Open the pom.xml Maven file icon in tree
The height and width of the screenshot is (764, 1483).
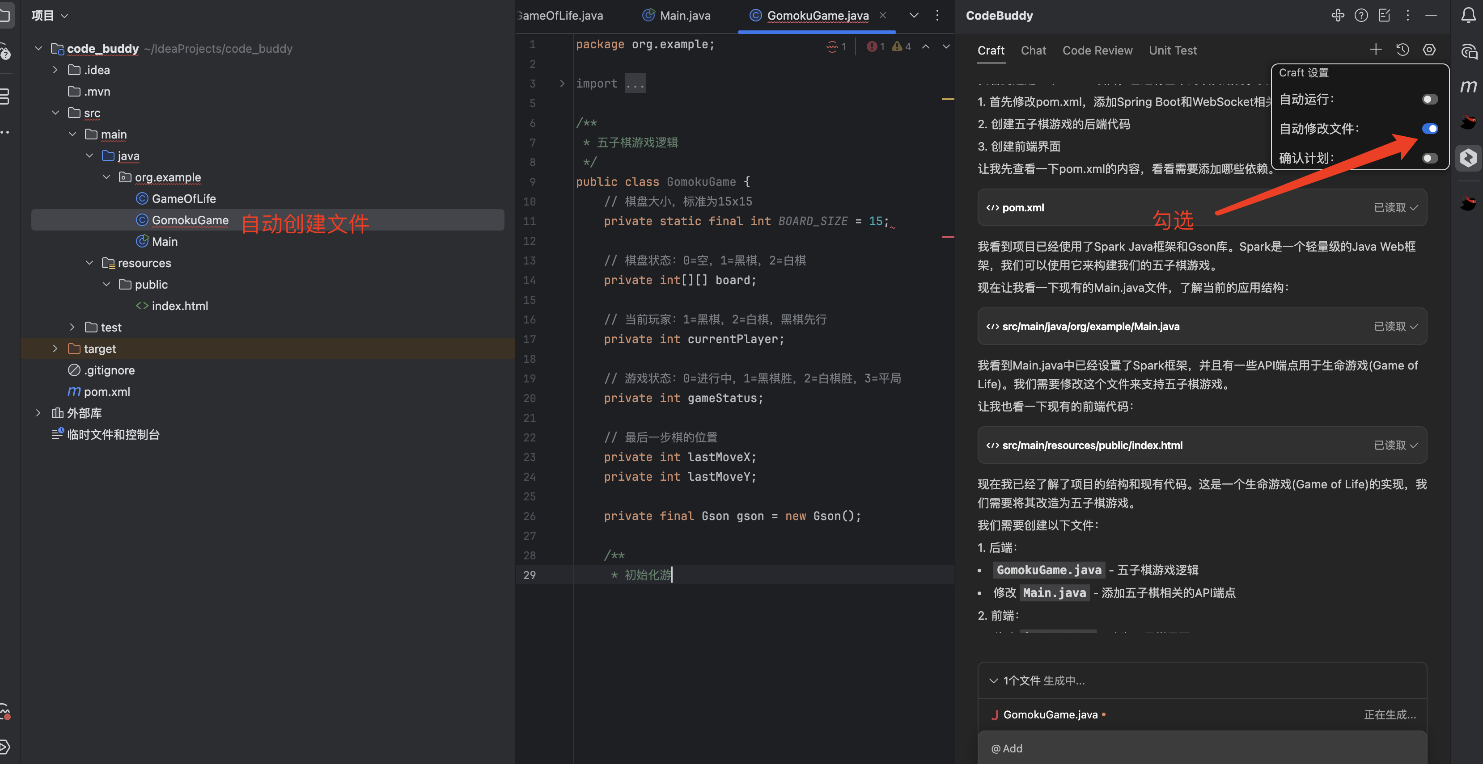74,392
